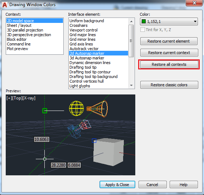This screenshot has height=195, width=204.
Task: Enable the Tint for X, Y, Z checkbox
Action: (x=142, y=30)
